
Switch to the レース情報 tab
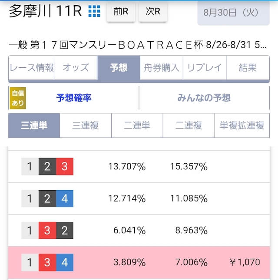coord(31,68)
